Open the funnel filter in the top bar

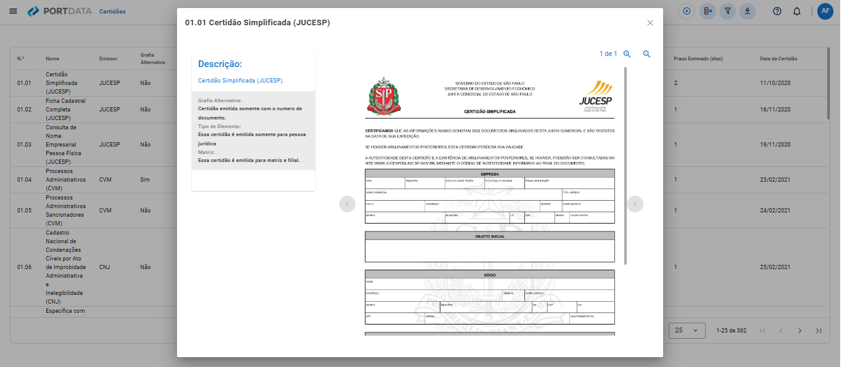(728, 11)
